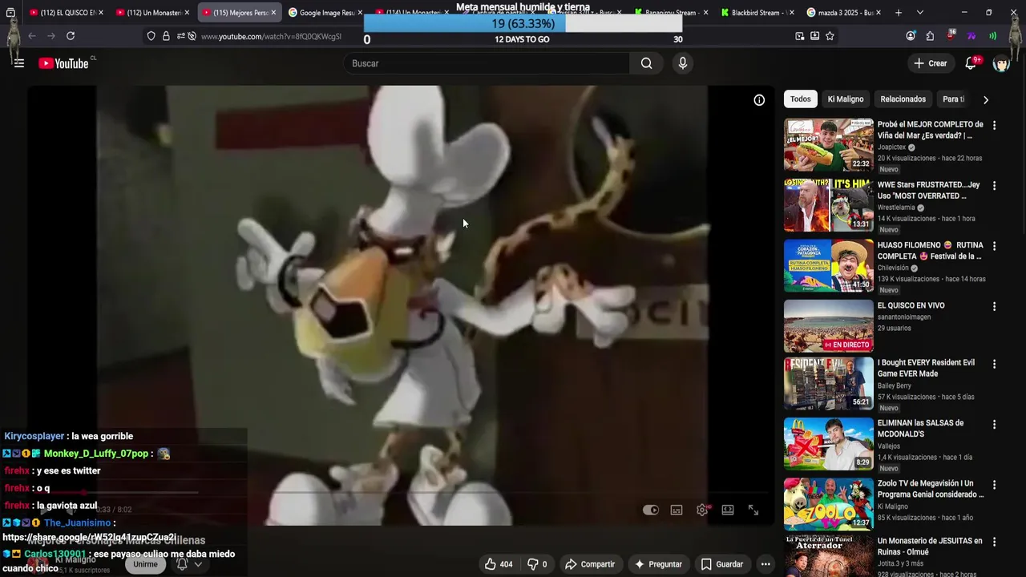Open options for Monasterio de JESUITAS video

(x=994, y=542)
